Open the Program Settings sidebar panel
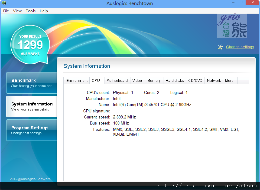 tap(31, 130)
